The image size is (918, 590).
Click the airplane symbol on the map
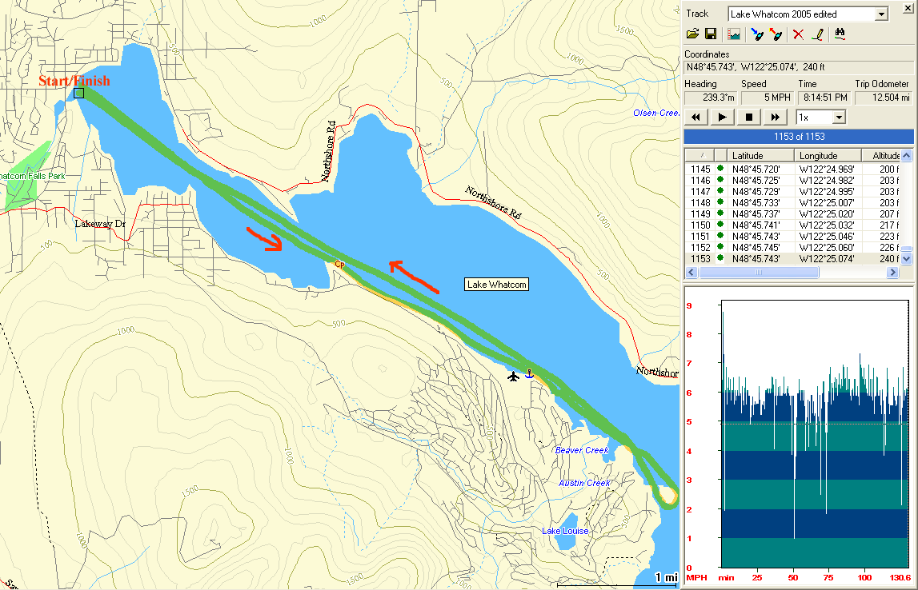513,376
